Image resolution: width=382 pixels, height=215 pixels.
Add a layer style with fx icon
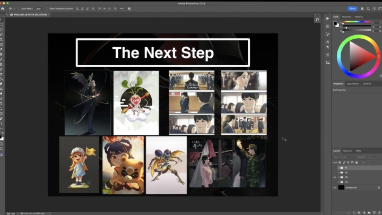tap(354, 212)
